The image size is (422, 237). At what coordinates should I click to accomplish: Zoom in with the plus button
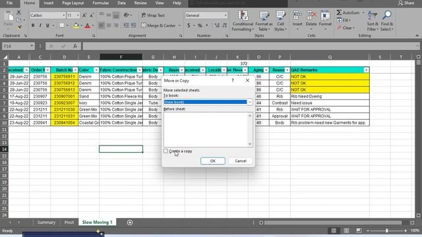[406, 230]
